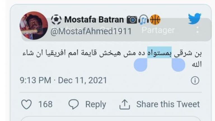
Task: Select Partager in the selection toolbar
Action: (x=158, y=30)
